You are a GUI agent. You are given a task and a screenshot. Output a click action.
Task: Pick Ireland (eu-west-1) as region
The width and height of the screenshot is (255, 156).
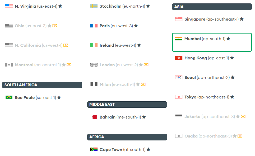point(116,45)
